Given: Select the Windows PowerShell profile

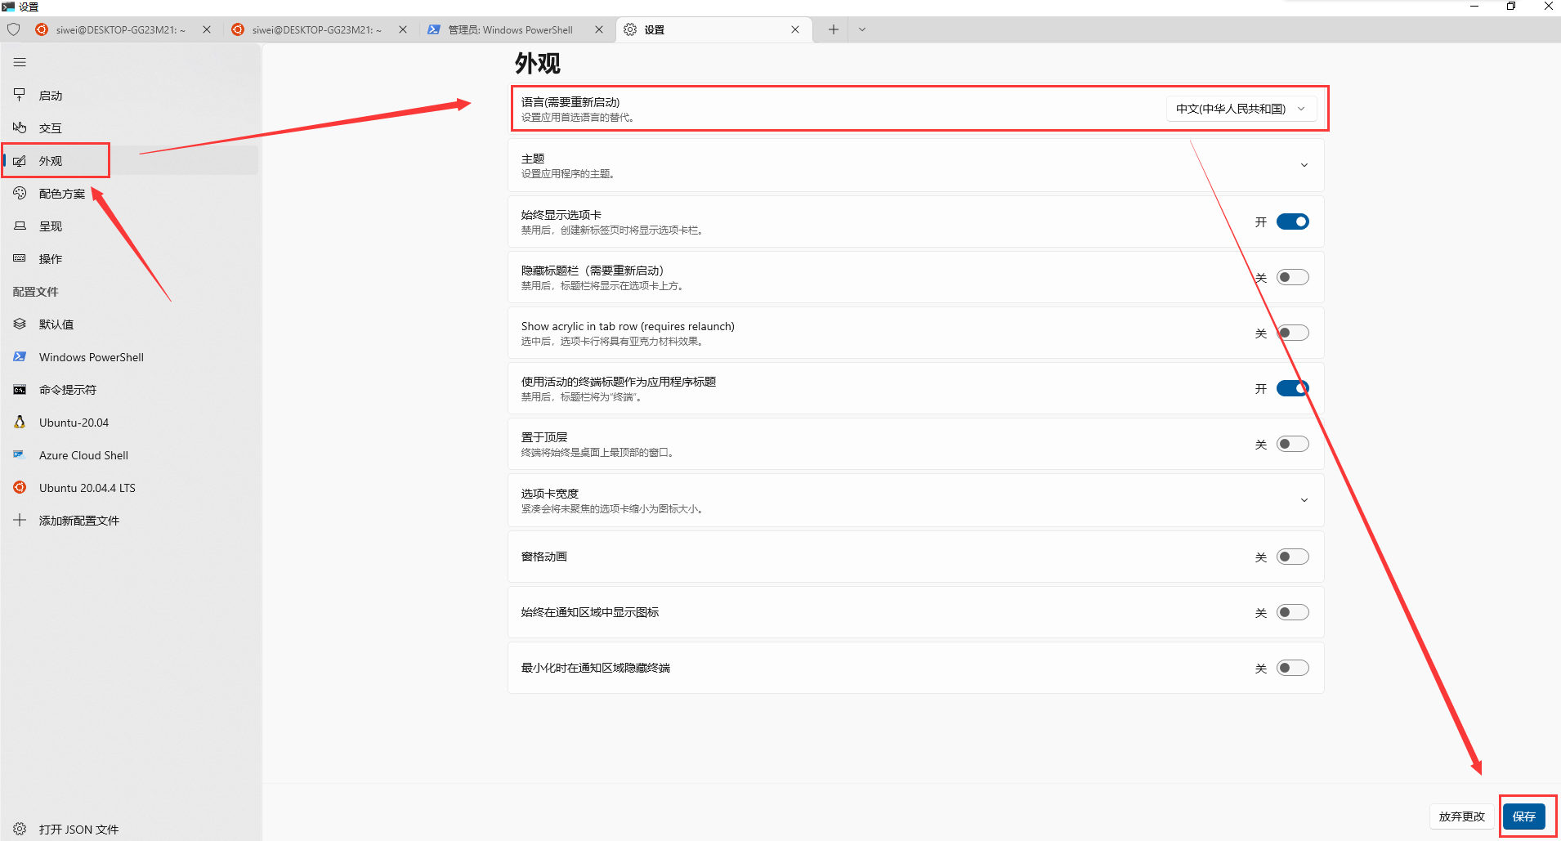Looking at the screenshot, I should [131, 357].
